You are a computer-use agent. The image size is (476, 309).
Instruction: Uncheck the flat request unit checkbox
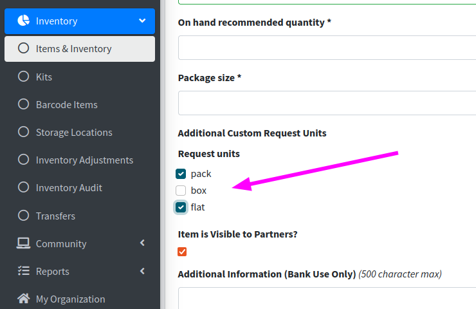click(x=181, y=207)
